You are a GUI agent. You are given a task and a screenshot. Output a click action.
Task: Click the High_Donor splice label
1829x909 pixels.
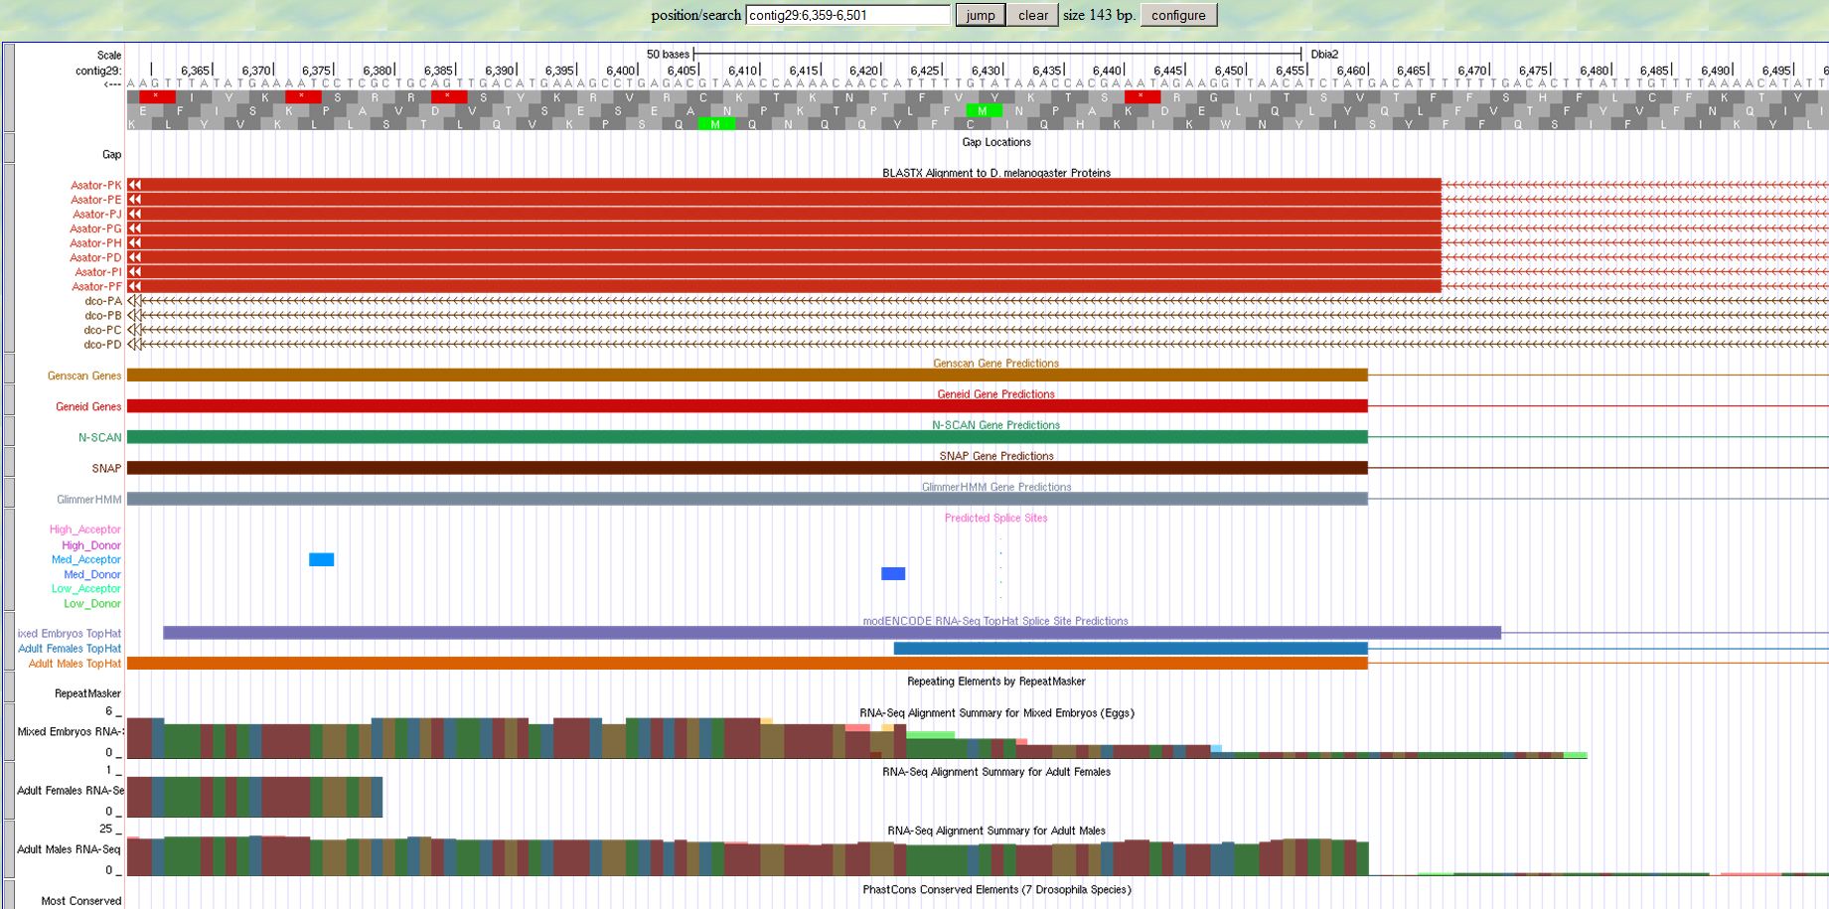pyautogui.click(x=91, y=545)
